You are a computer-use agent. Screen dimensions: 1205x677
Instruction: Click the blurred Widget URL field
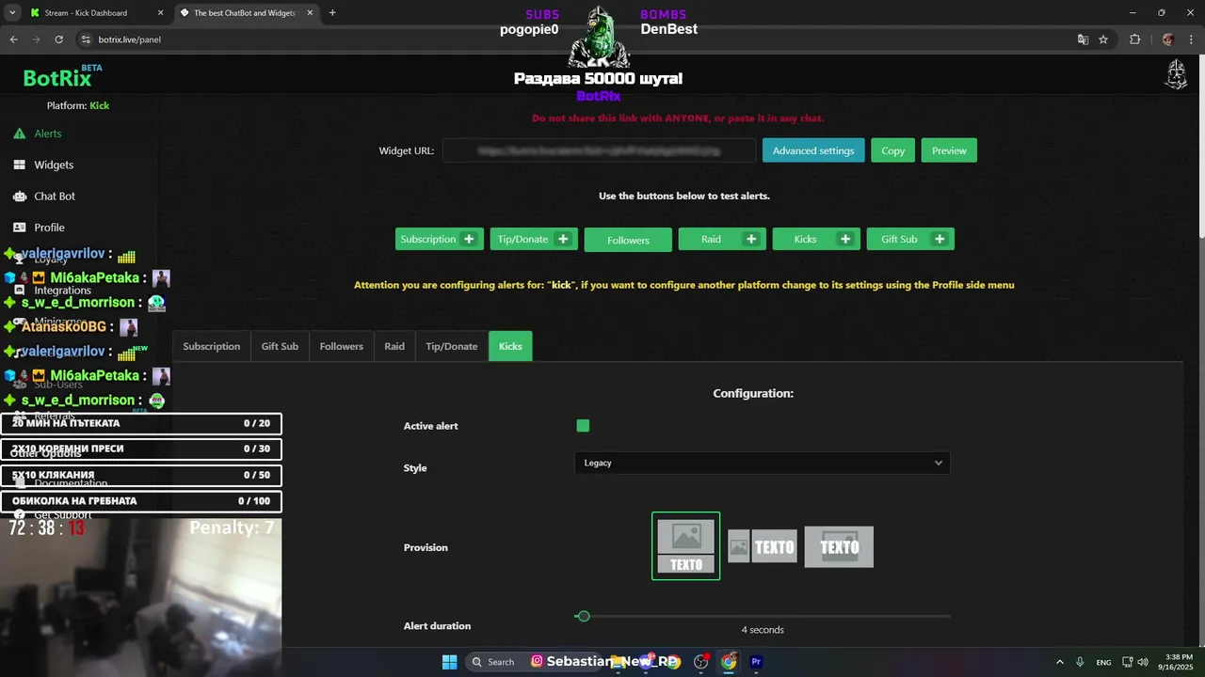599,150
